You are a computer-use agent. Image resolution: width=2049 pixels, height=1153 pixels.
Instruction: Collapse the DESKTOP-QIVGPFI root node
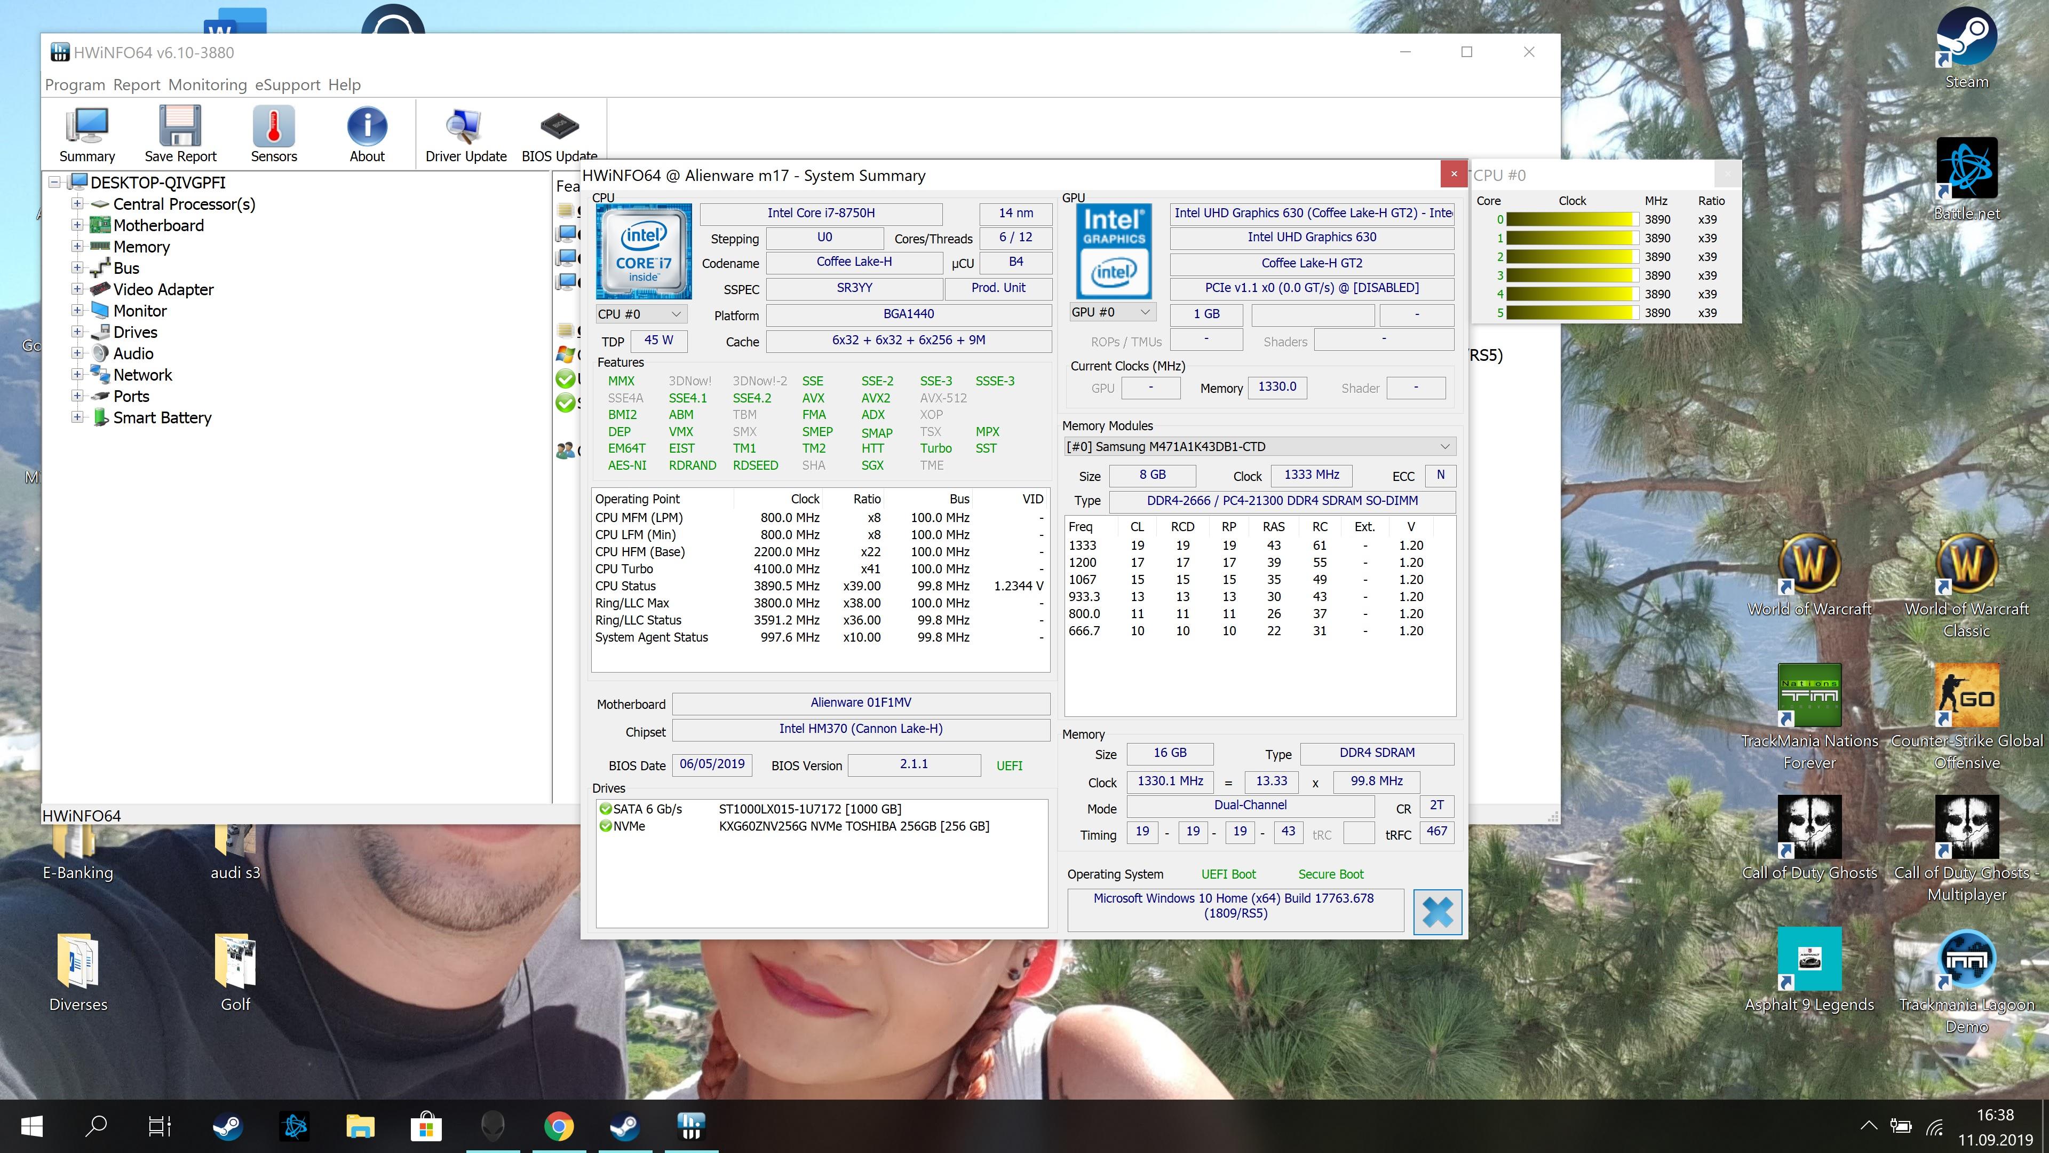click(55, 182)
